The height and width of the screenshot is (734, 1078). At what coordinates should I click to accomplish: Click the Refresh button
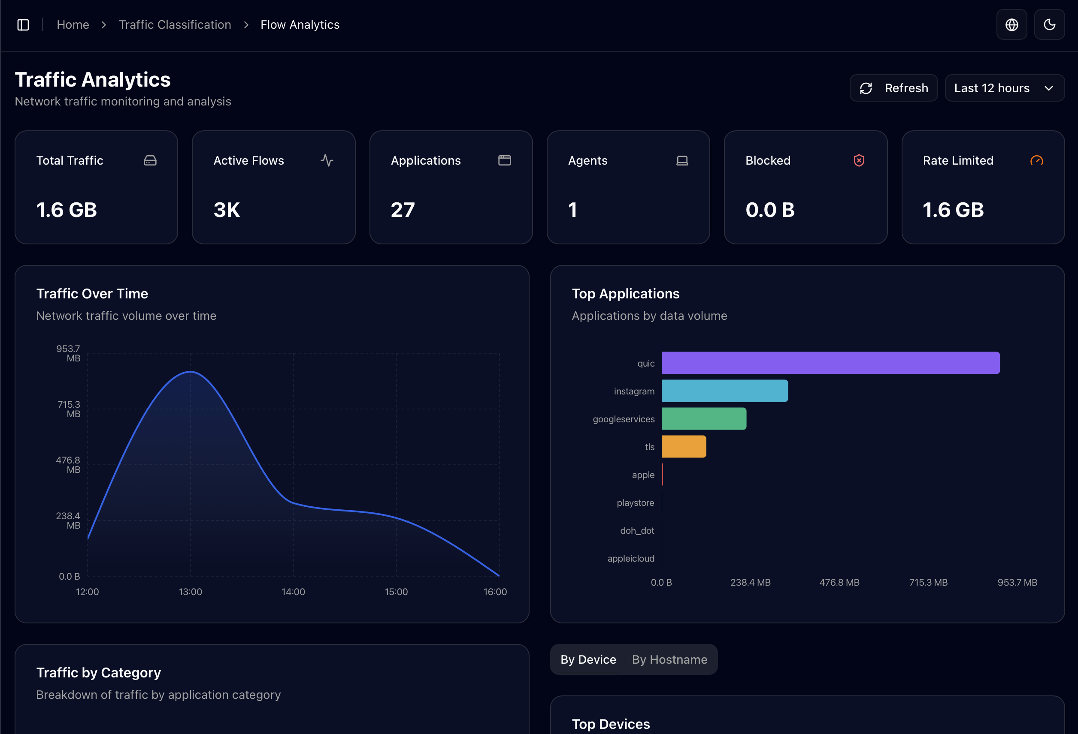(893, 88)
